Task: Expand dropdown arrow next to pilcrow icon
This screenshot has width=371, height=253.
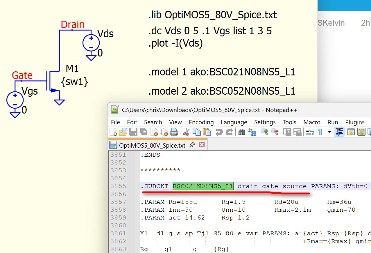Action: [x=329, y=132]
